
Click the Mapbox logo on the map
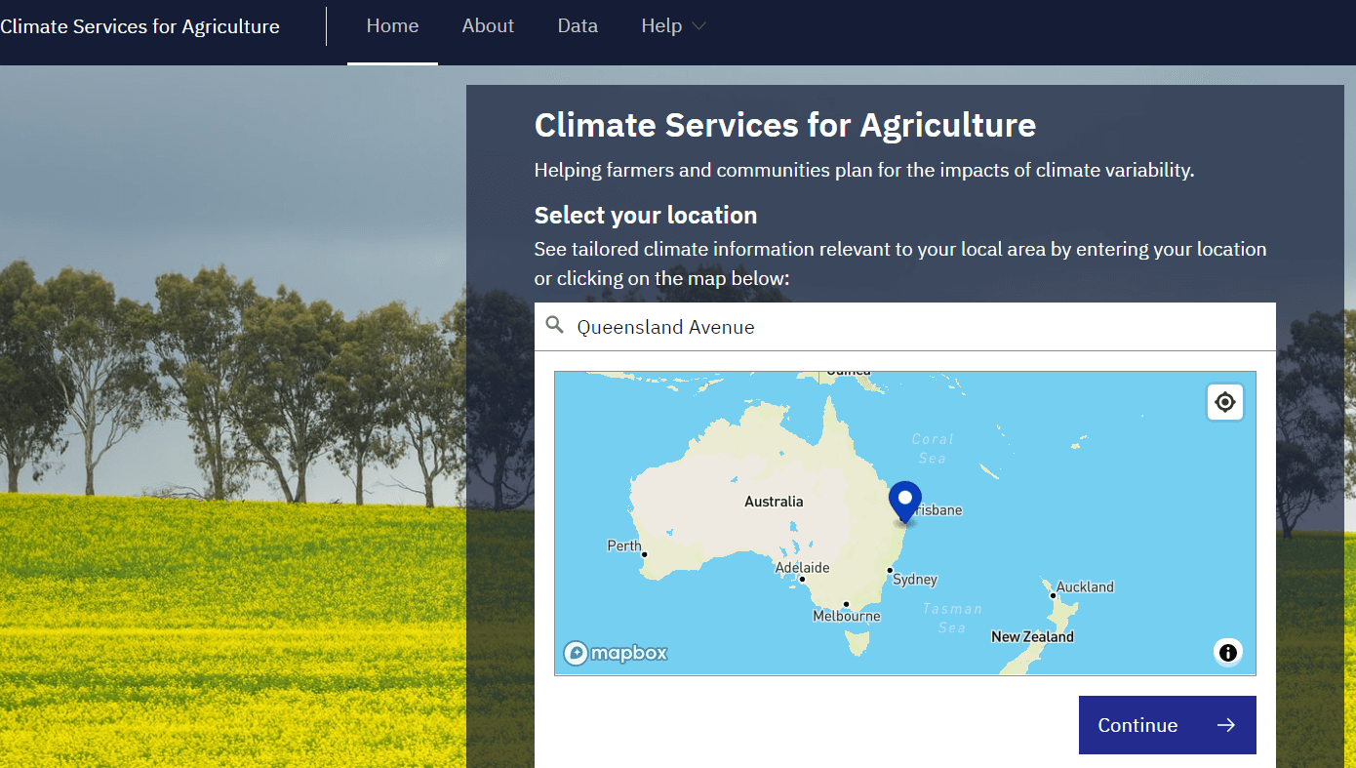614,652
